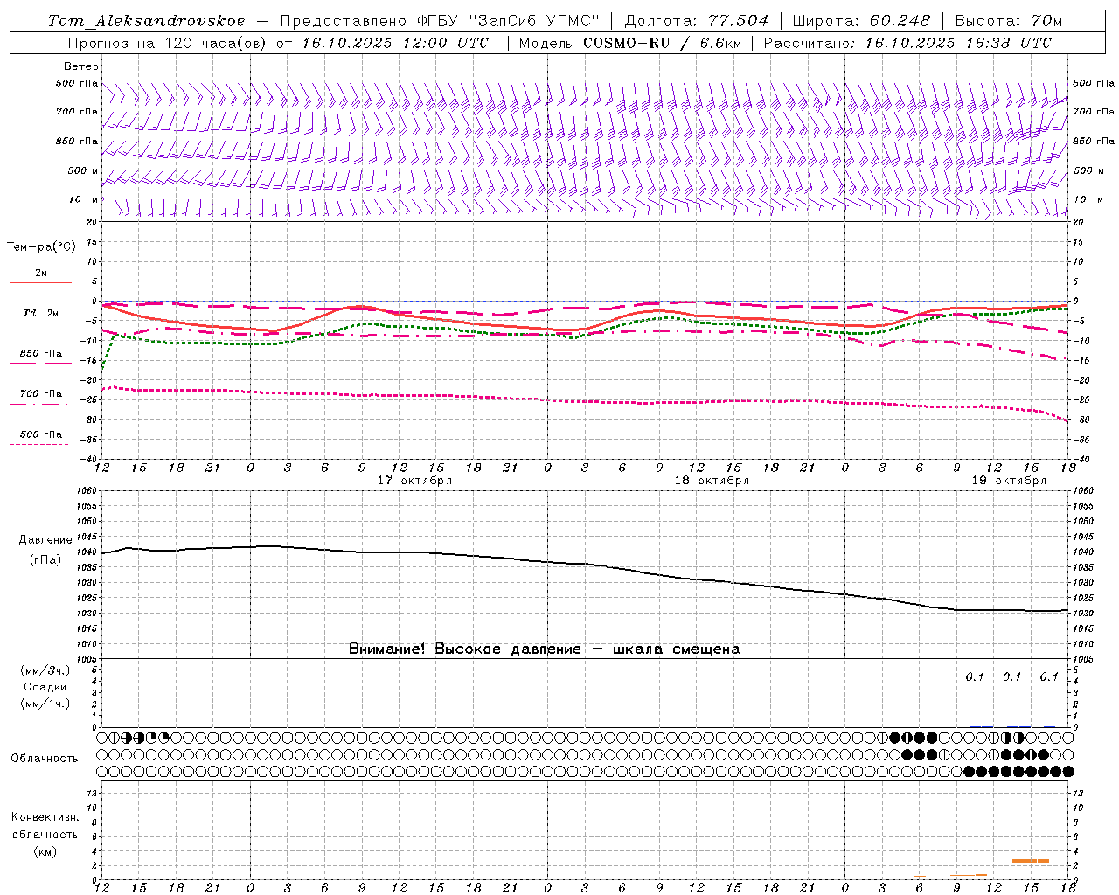
Task: Click the Тем-ра(°C) temperature panel label
Action: 41,247
